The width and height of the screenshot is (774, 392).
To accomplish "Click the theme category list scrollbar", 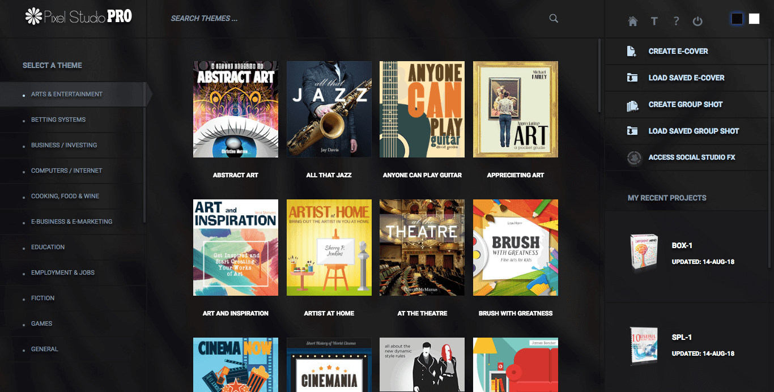I will coord(144,153).
